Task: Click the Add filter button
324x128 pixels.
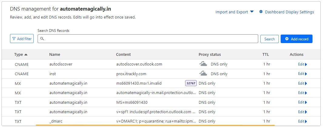Action: [x=22, y=39]
